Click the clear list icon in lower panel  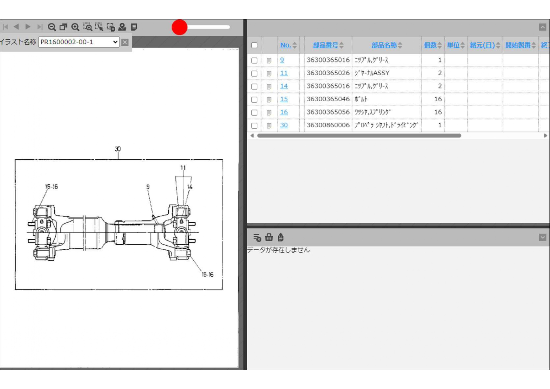[x=257, y=237]
